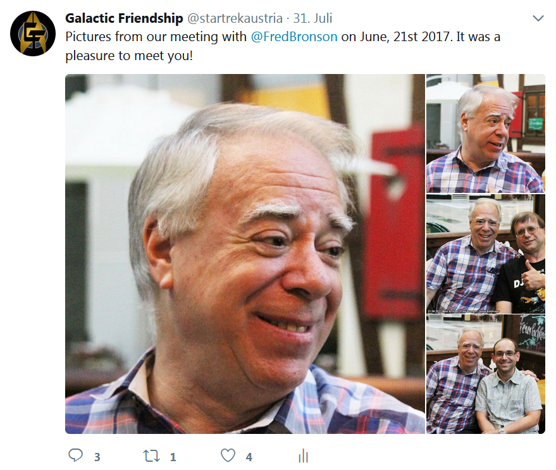The height and width of the screenshot is (470, 556).
Task: Visit the @startrekaustria handle
Action: tap(235, 18)
